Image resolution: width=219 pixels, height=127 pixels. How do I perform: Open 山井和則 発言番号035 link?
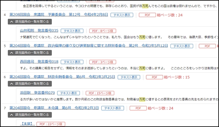pyautogui.click(x=39, y=30)
